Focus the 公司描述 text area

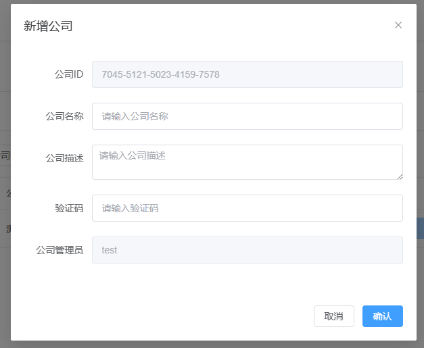(247, 162)
